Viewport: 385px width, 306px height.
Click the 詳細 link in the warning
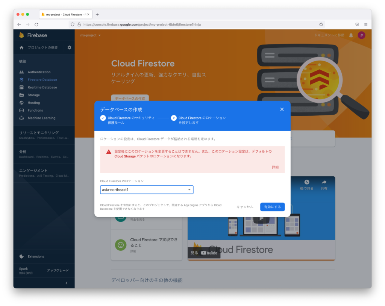click(276, 167)
